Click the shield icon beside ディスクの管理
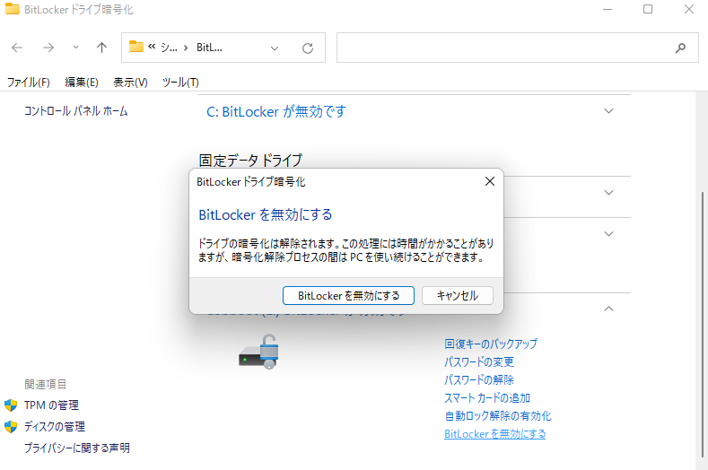The width and height of the screenshot is (708, 470). point(11,427)
